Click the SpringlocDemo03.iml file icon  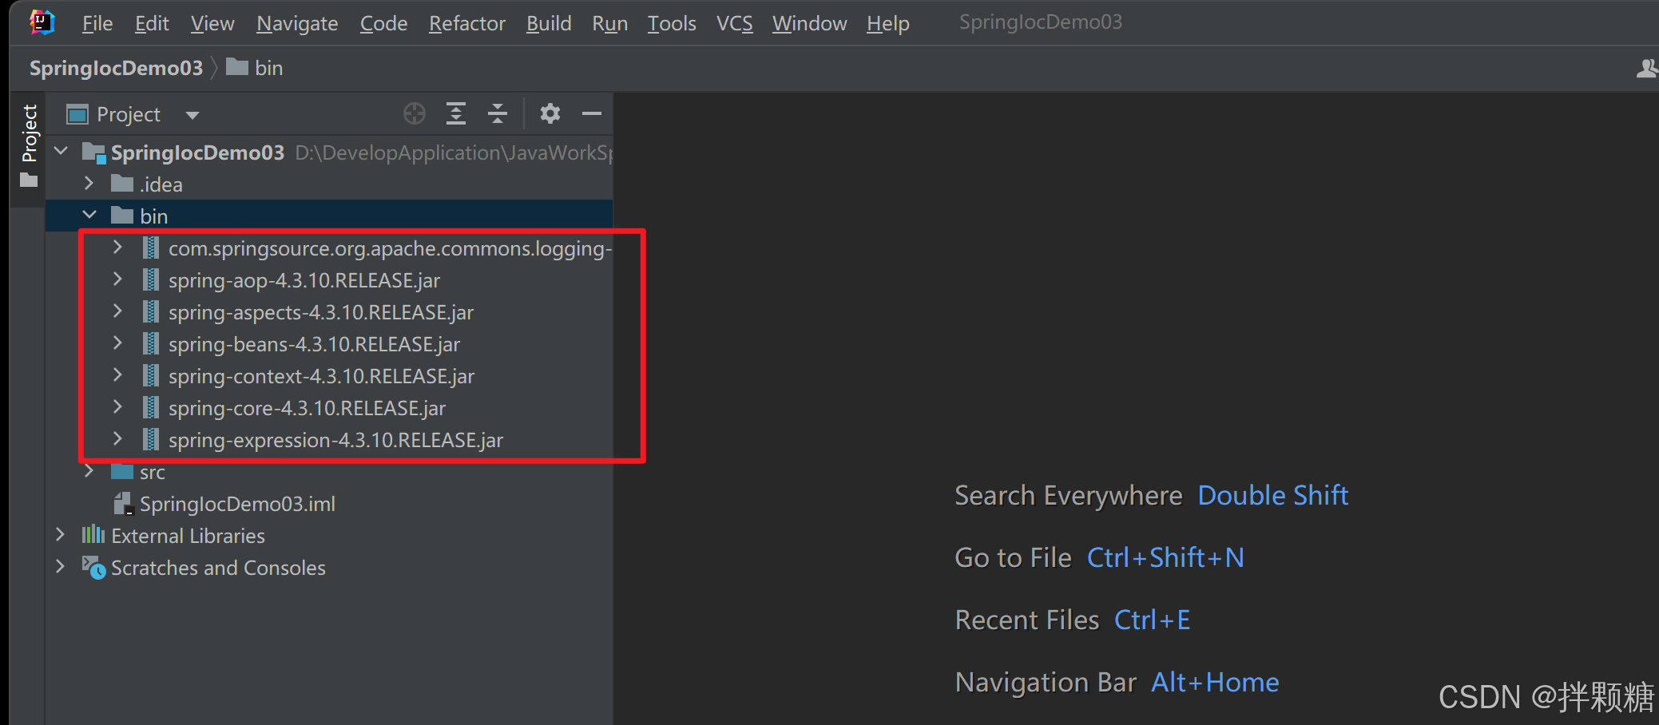tap(123, 503)
